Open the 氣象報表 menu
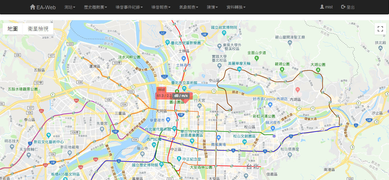Viewport: 389px width, 180px height. click(188, 7)
